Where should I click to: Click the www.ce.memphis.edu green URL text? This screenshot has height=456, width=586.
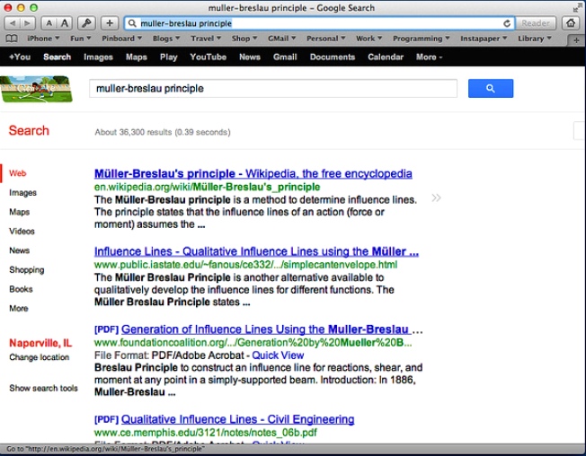(205, 433)
